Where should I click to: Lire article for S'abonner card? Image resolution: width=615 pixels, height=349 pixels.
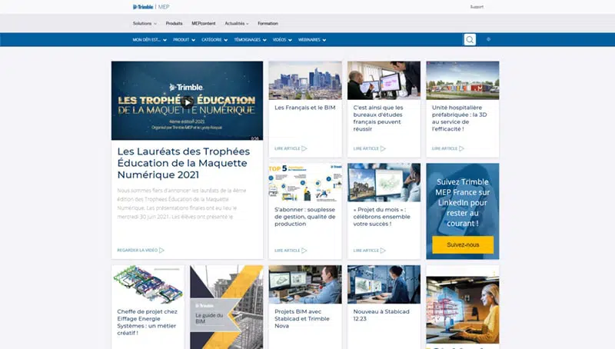[x=291, y=251]
